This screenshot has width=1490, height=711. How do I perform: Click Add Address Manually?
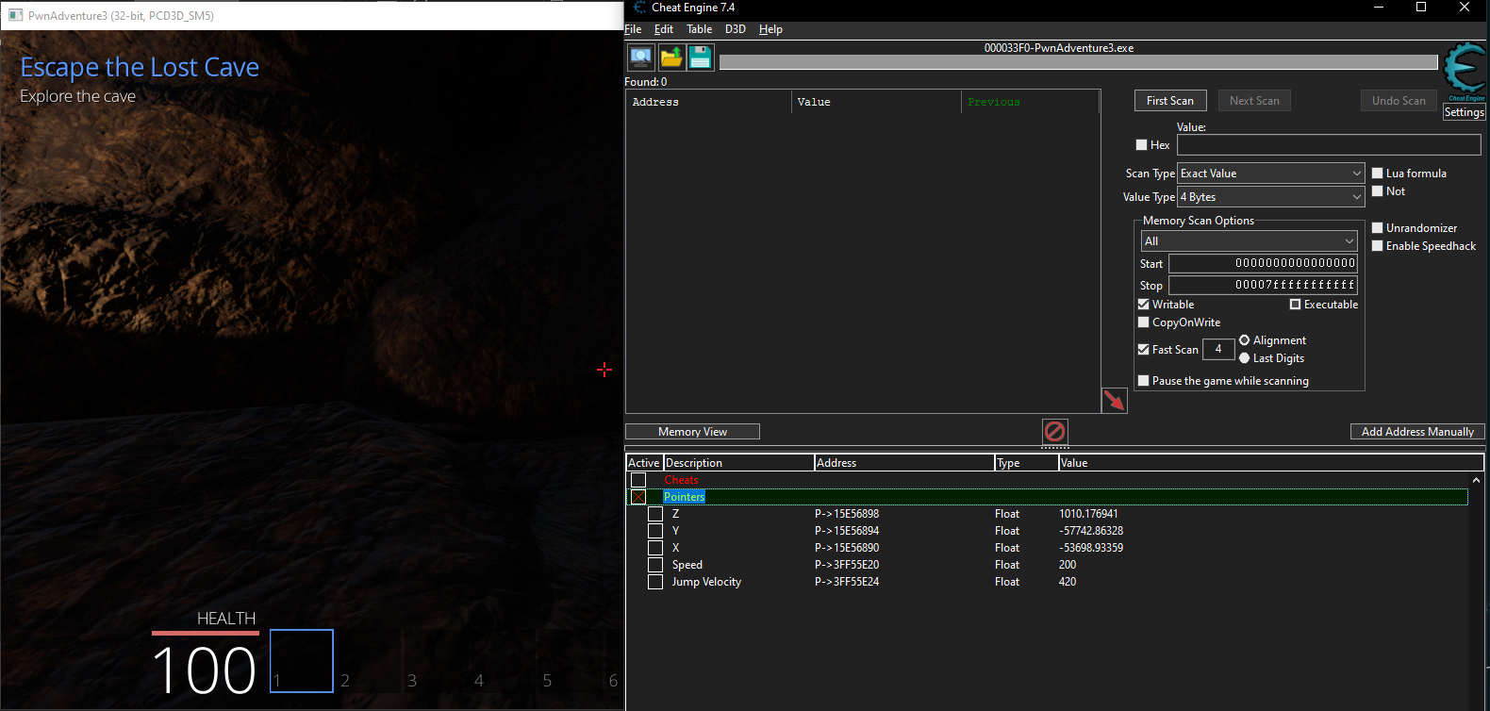(1417, 432)
